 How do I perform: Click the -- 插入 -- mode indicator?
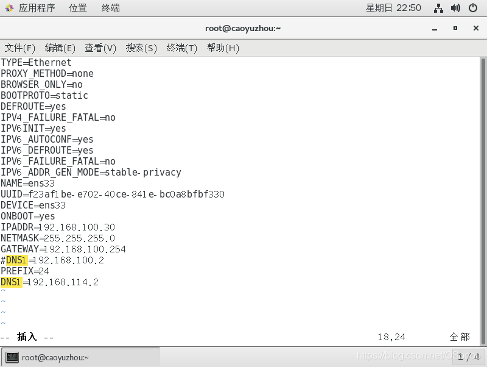pos(27,337)
